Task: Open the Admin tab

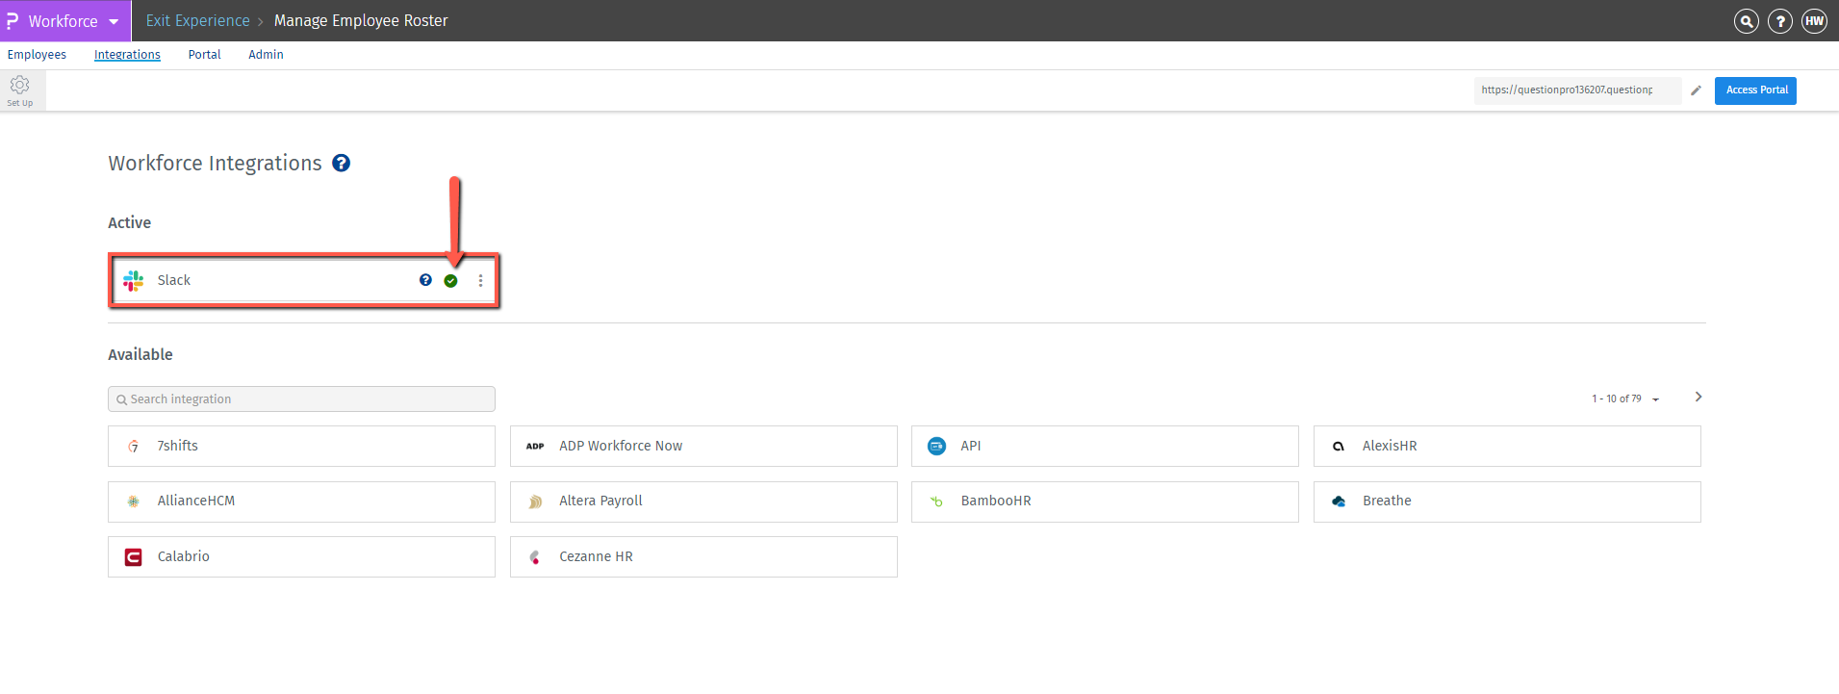Action: 266,55
